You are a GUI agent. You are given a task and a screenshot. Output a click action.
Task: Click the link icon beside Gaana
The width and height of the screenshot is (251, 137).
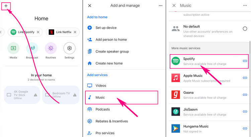coord(245,95)
